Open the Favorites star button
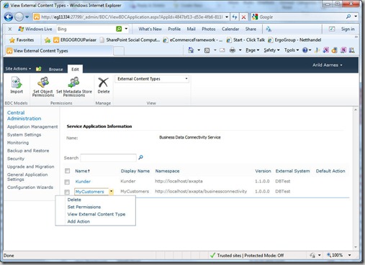The height and width of the screenshot is (265, 365). (x=22, y=40)
